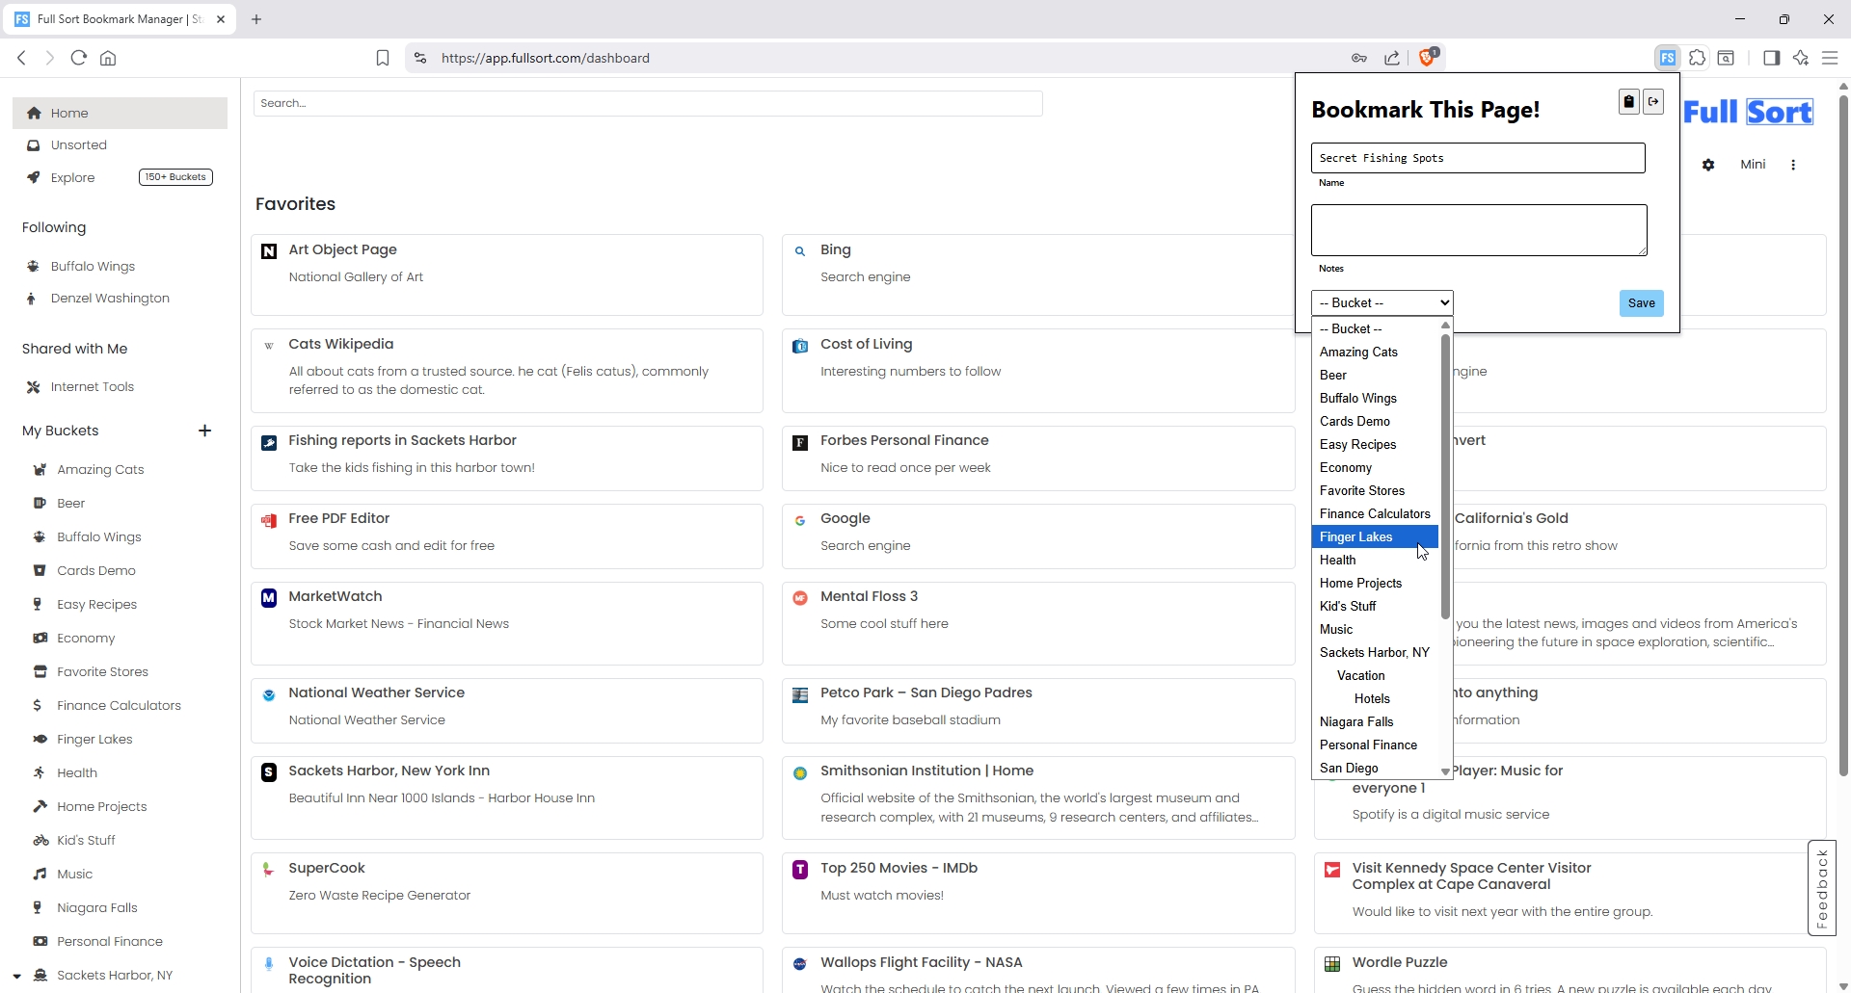
Task: Go to Home in the sidebar
Action: click(x=120, y=113)
